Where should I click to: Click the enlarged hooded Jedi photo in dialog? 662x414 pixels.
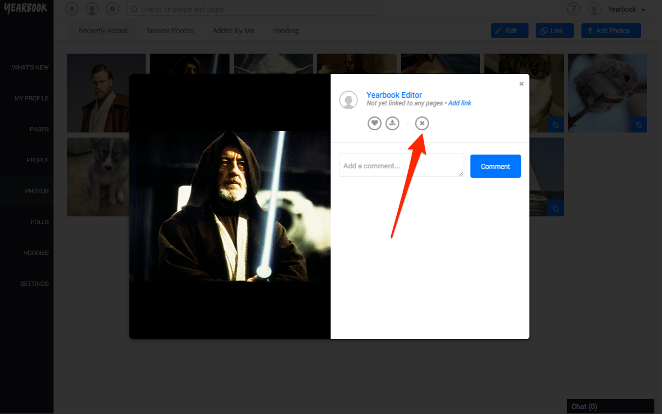point(230,206)
